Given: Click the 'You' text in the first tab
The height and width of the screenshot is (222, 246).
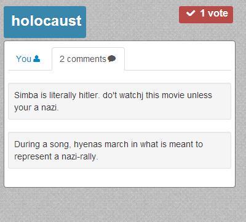Looking at the screenshot, I should (x=24, y=59).
